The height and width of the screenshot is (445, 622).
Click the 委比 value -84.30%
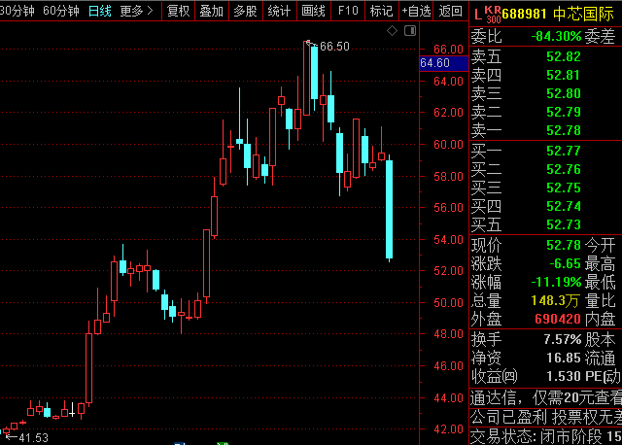(556, 37)
